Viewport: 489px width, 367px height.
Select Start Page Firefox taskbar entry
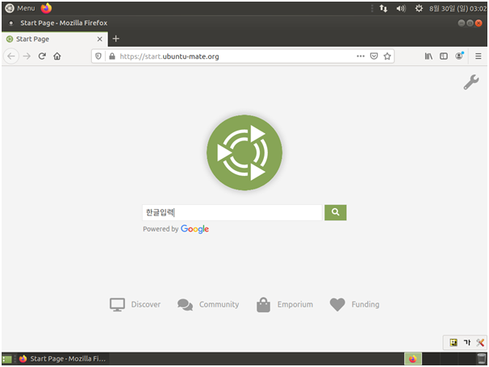point(62,359)
